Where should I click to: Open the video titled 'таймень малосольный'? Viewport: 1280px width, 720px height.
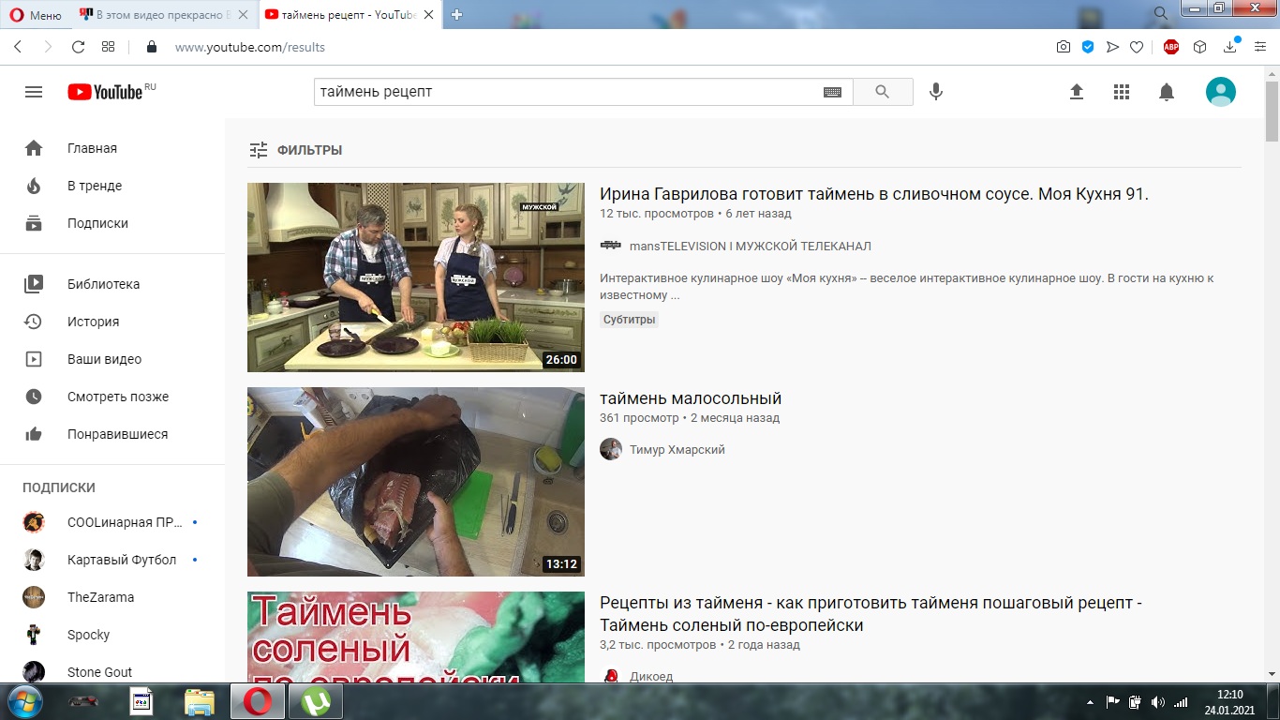(x=691, y=398)
